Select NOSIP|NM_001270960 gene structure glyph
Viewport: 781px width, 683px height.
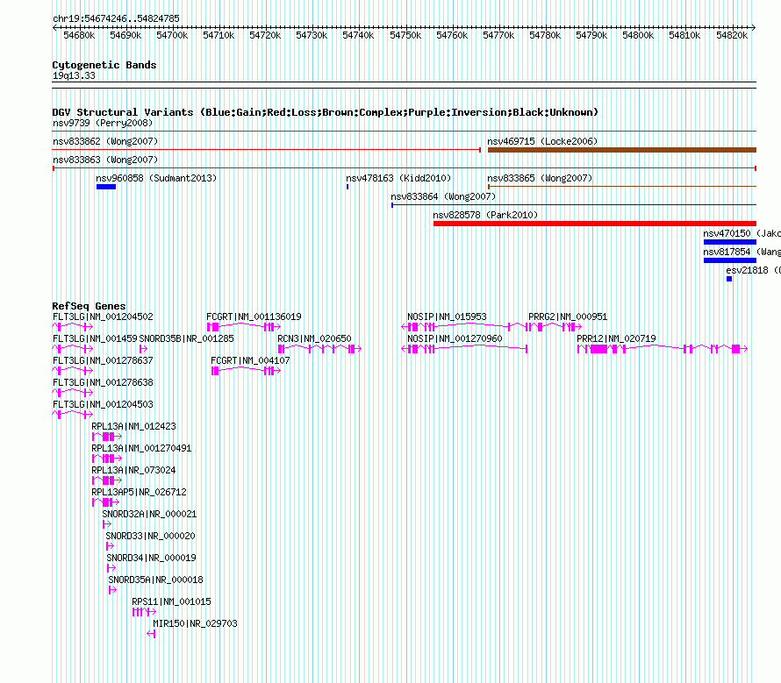[x=464, y=348]
